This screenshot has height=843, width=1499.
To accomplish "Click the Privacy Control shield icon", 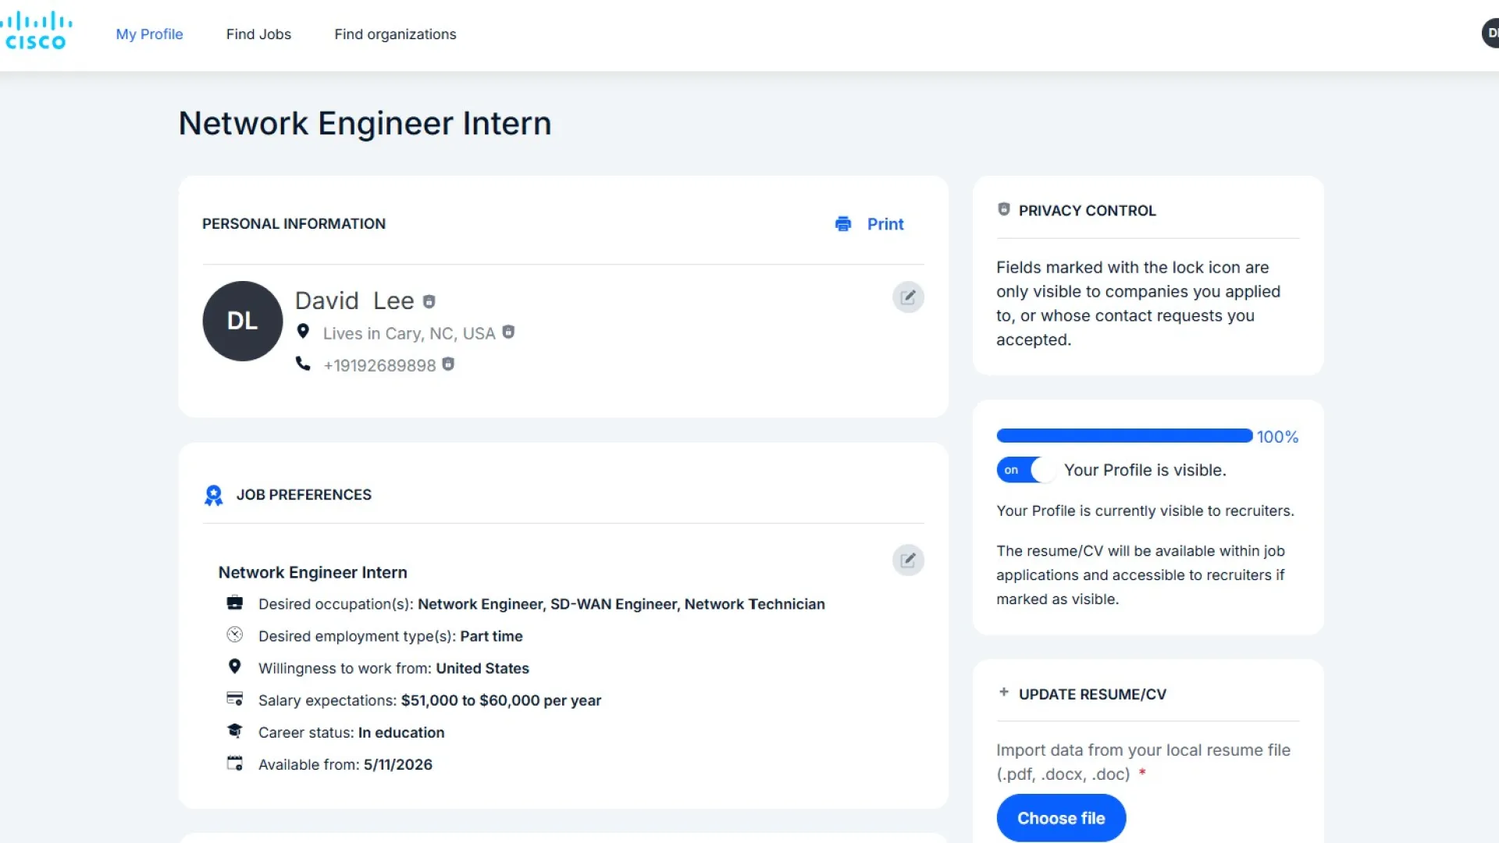I will pos(1004,209).
